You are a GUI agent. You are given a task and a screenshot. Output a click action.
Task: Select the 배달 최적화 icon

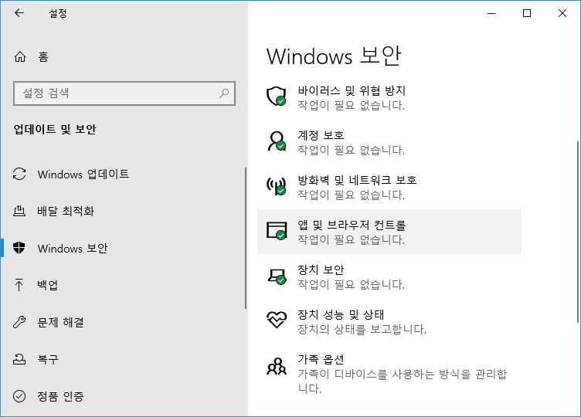[x=19, y=211]
